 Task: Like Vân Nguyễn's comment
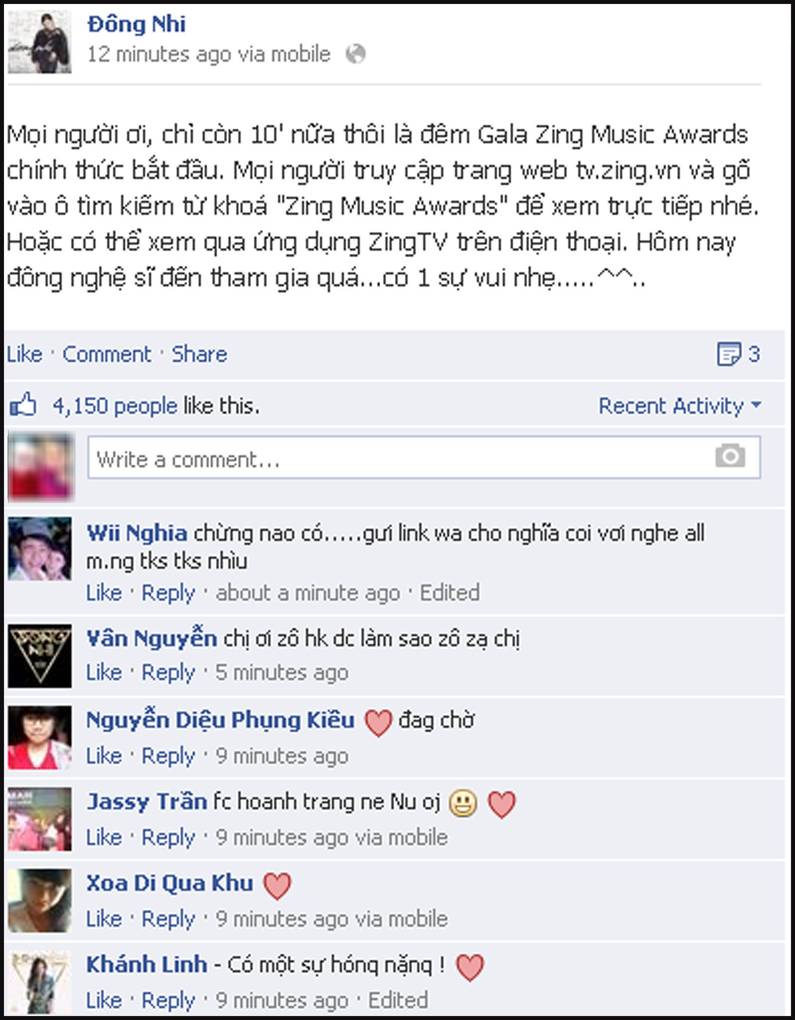[x=104, y=672]
